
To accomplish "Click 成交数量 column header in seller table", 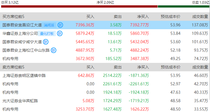I will tap(200, 67).
